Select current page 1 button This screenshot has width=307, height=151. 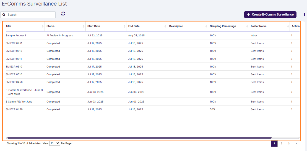[274, 144]
